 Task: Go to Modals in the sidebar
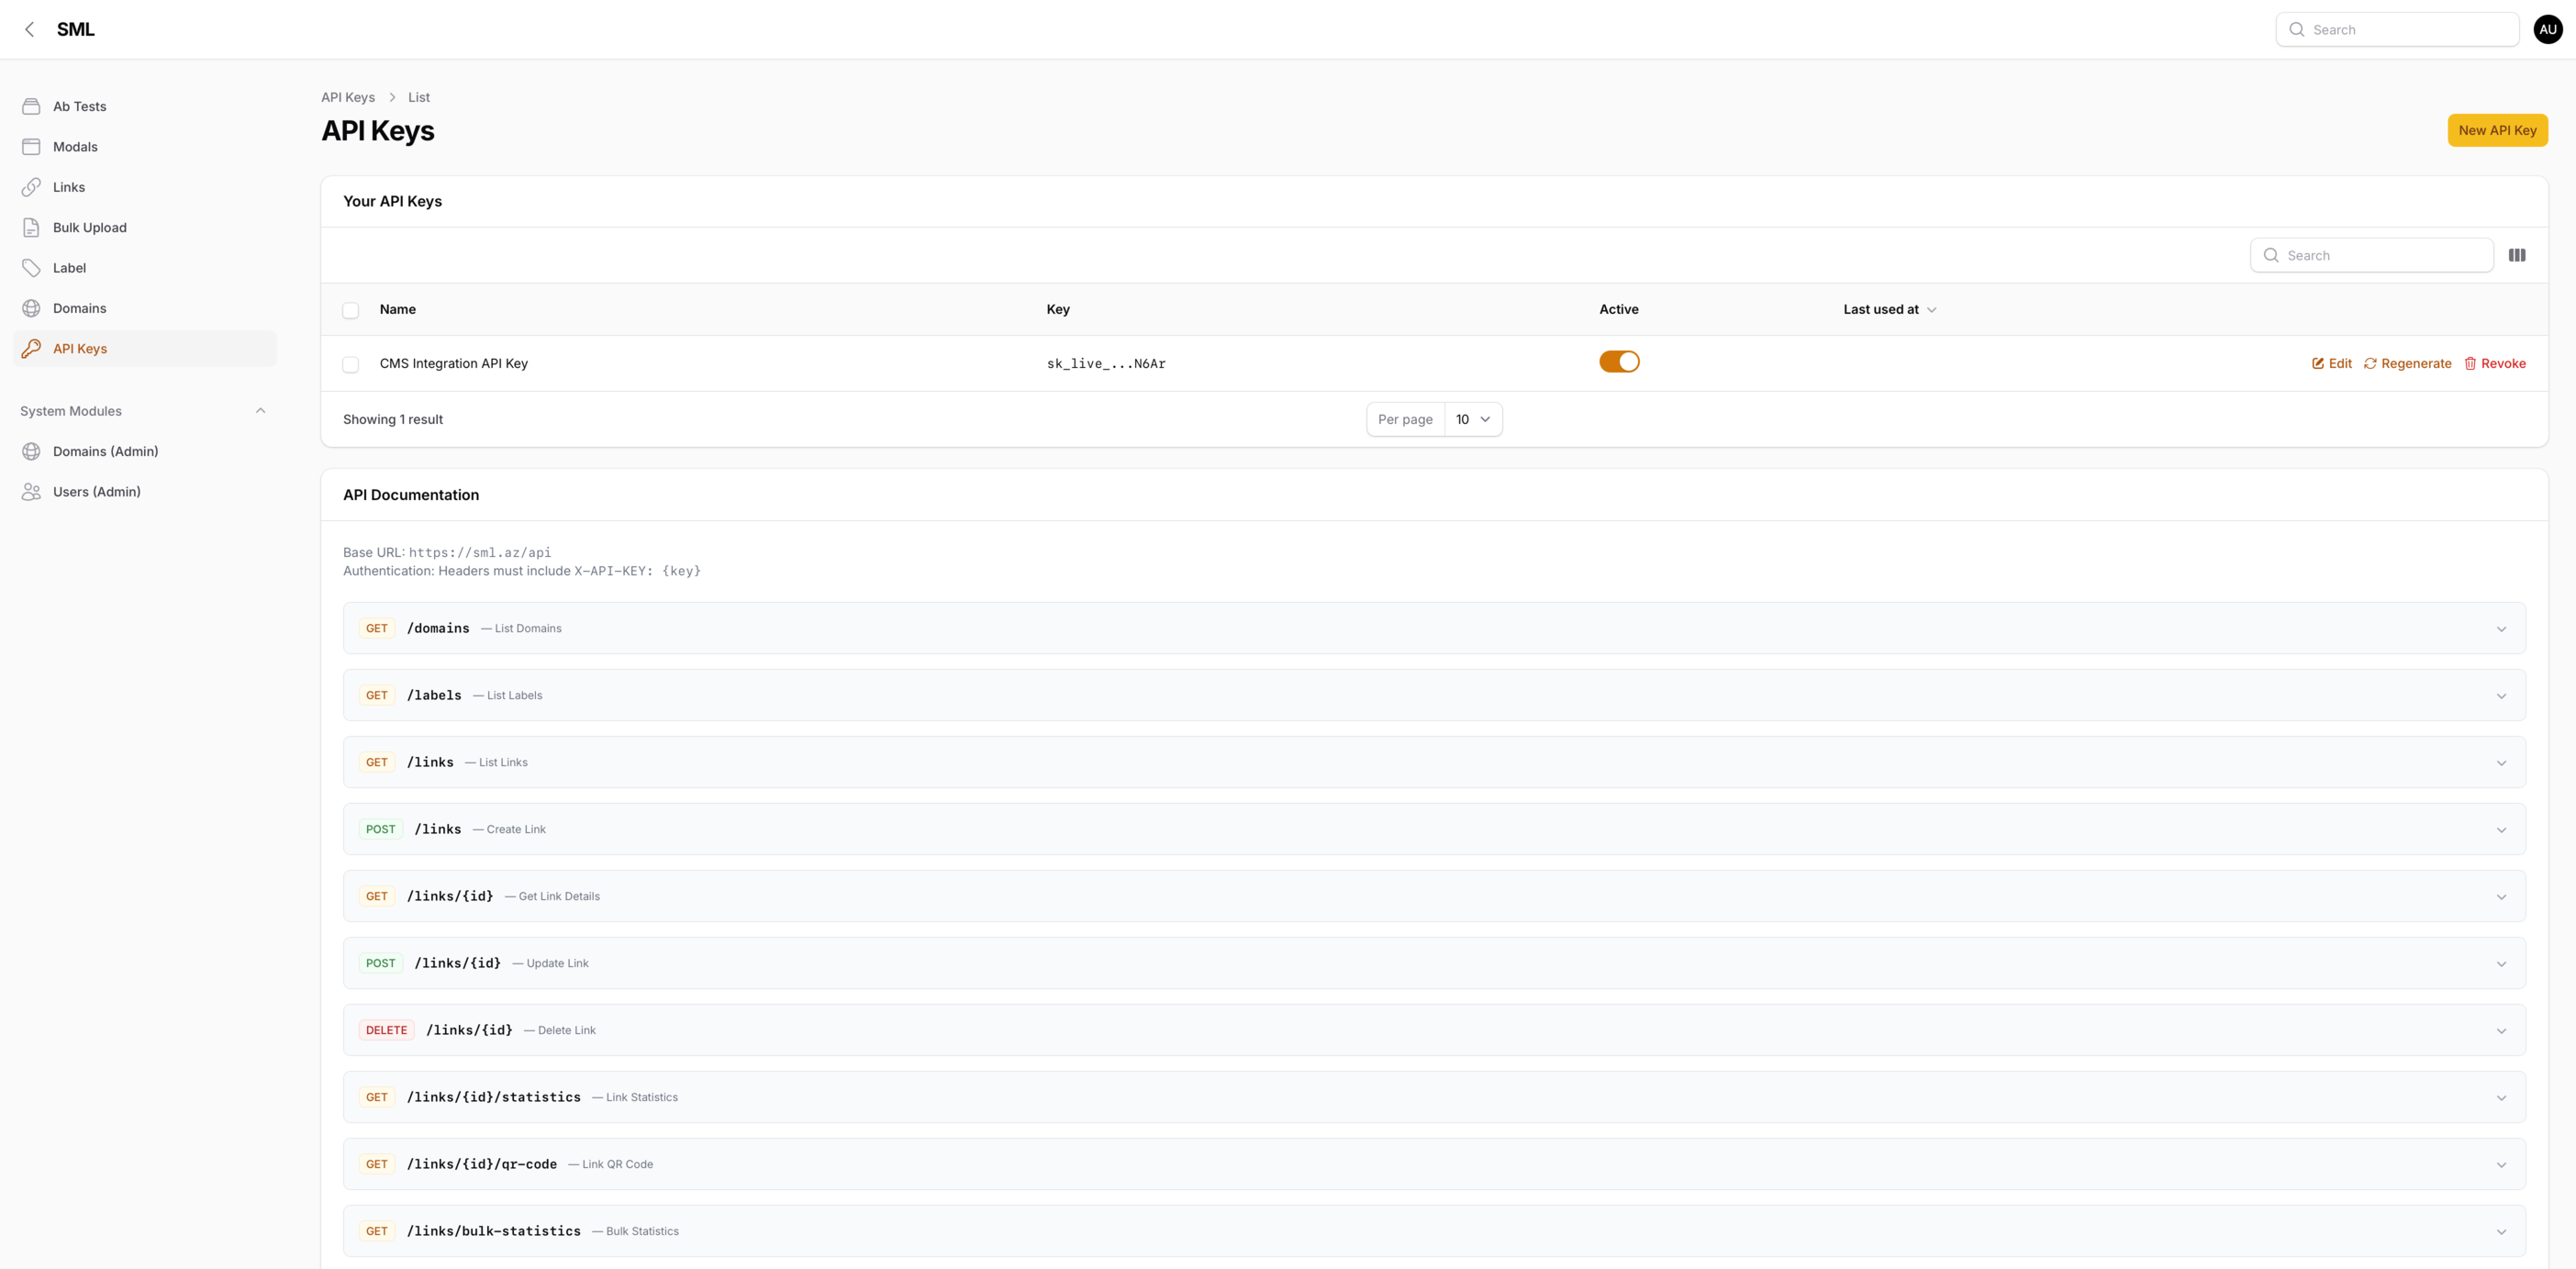75,147
